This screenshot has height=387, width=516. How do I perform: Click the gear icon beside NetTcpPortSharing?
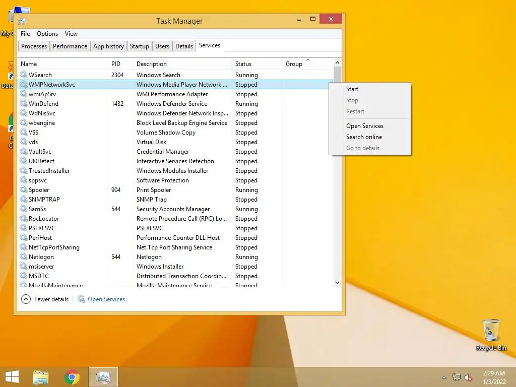tap(24, 247)
